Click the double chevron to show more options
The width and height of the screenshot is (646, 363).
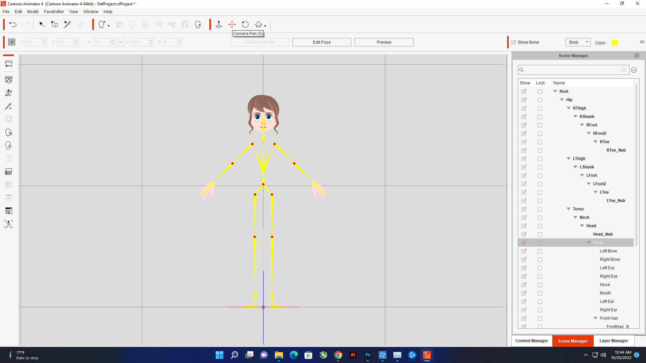coord(642,42)
